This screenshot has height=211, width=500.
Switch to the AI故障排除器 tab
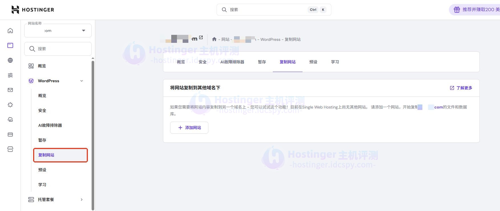[x=232, y=62]
